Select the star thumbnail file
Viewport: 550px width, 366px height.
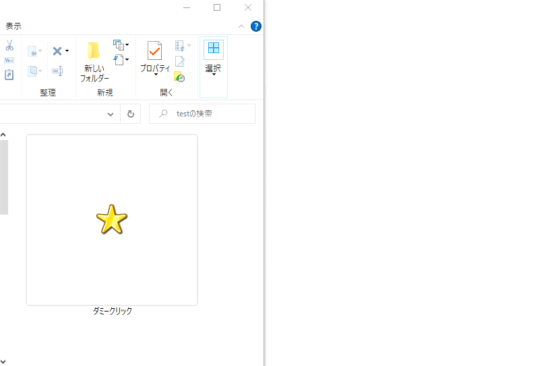(112, 220)
